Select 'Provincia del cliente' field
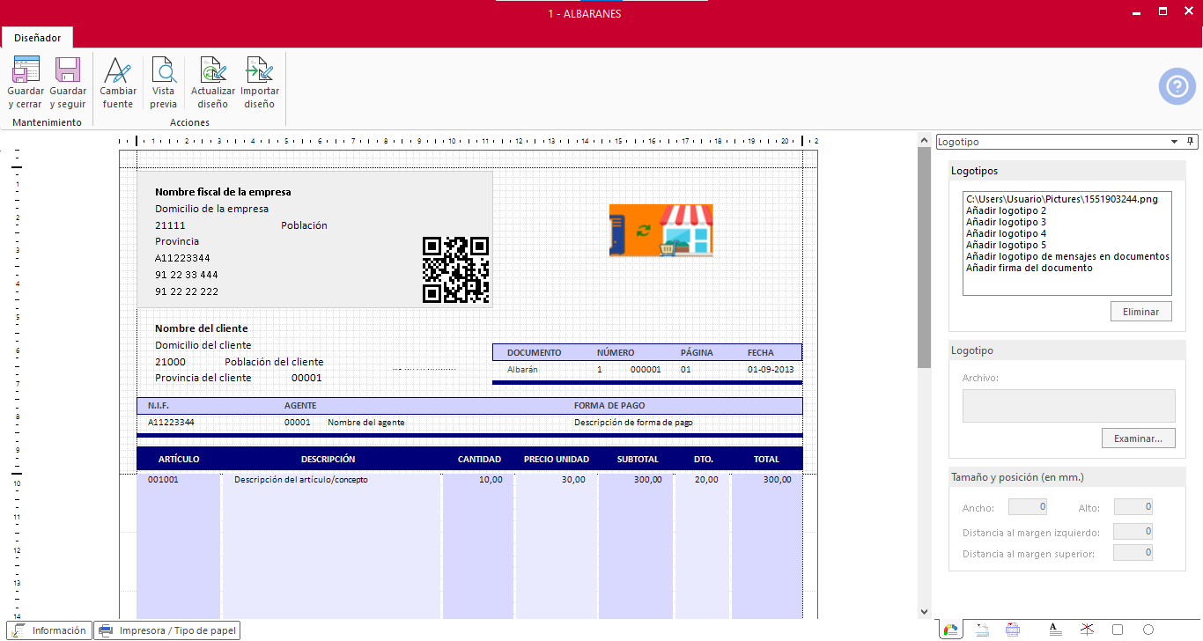This screenshot has height=641, width=1203. pos(203,378)
